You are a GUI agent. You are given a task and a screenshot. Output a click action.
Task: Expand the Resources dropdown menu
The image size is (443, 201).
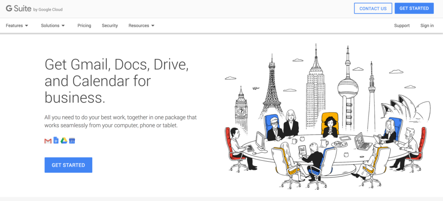141,26
